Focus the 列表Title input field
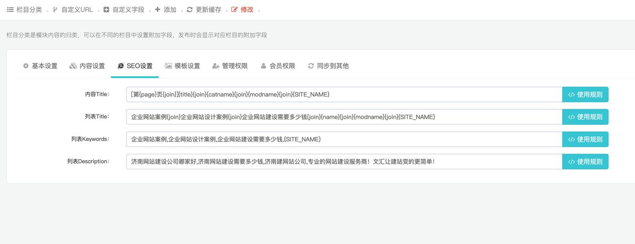The height and width of the screenshot is (244, 635). click(x=345, y=117)
